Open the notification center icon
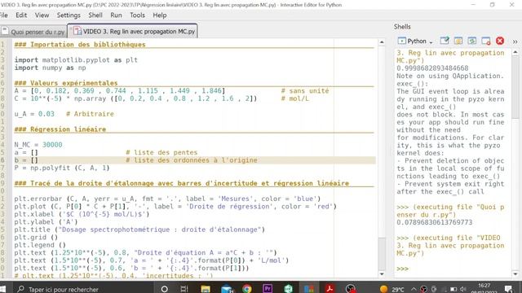The image size is (522, 293). click(508, 289)
